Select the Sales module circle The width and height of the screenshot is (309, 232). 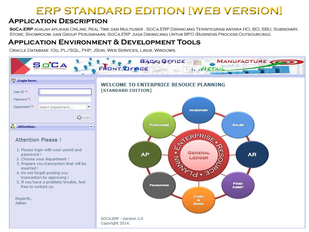point(238,125)
